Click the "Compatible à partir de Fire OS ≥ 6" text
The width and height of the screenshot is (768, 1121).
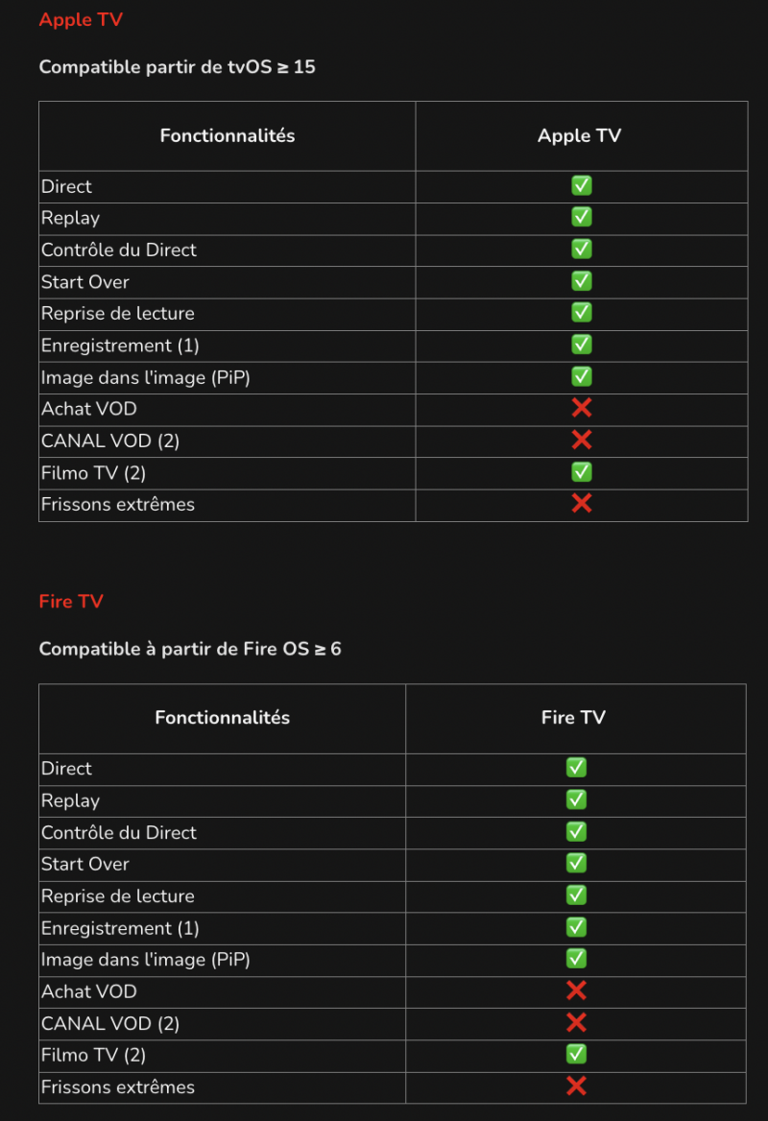(190, 650)
